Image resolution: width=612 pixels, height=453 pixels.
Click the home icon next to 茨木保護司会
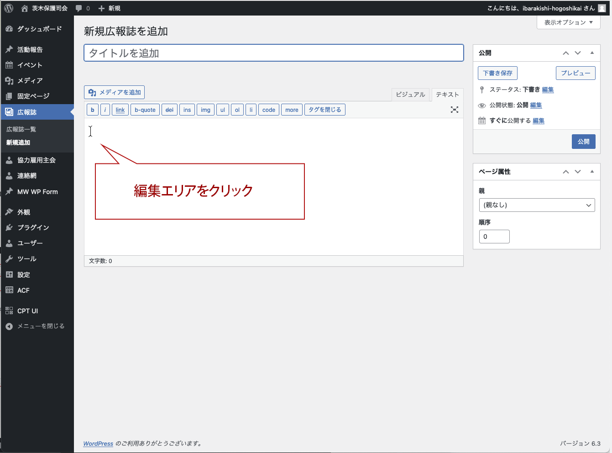25,8
